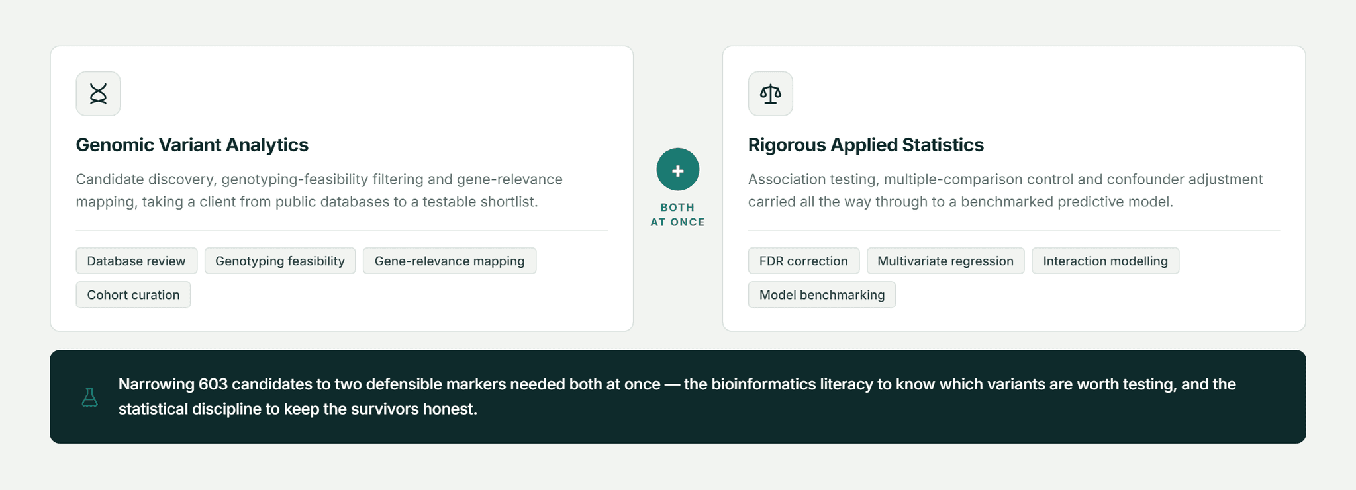This screenshot has height=490, width=1356.
Task: Select the Interaction modelling tag
Action: tap(1106, 261)
